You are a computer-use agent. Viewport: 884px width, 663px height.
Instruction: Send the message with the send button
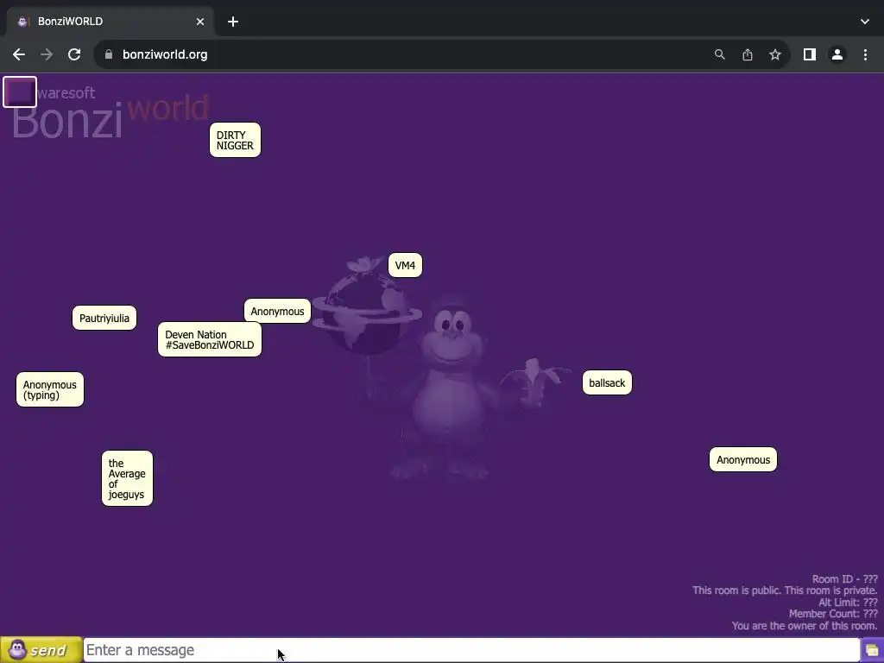pyautogui.click(x=41, y=650)
